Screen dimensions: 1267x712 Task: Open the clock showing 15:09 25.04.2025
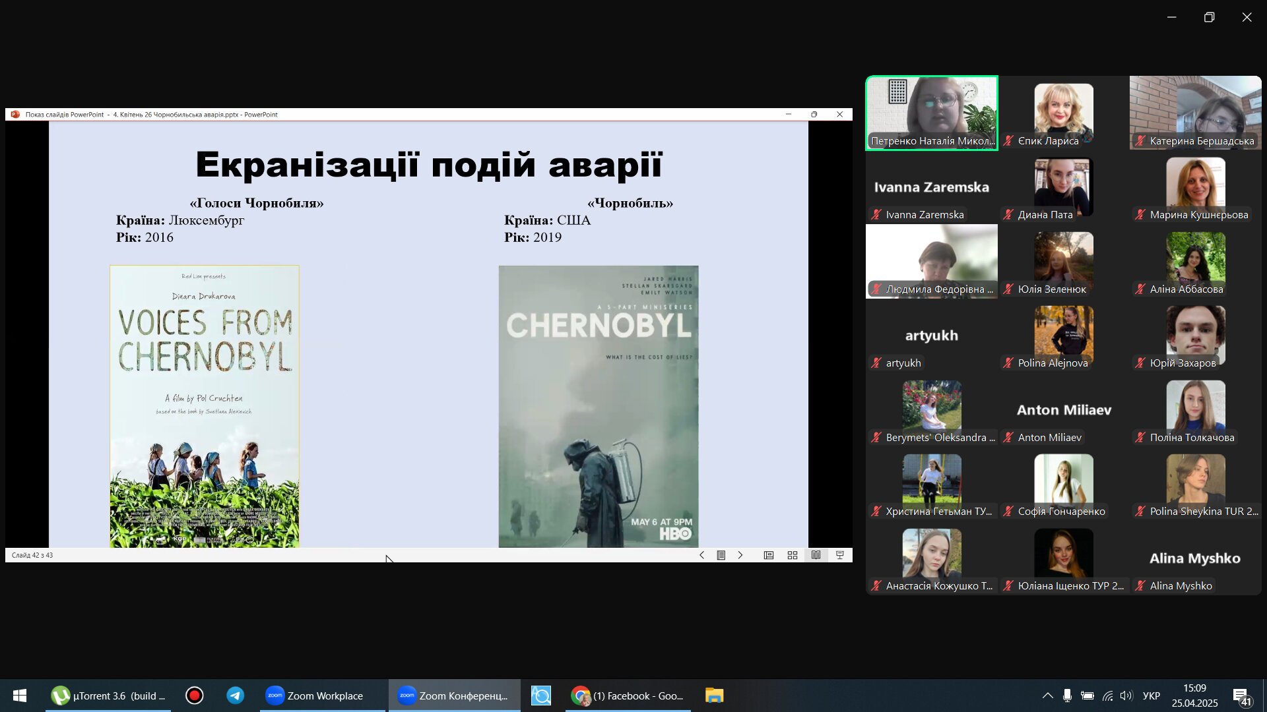point(1194,696)
